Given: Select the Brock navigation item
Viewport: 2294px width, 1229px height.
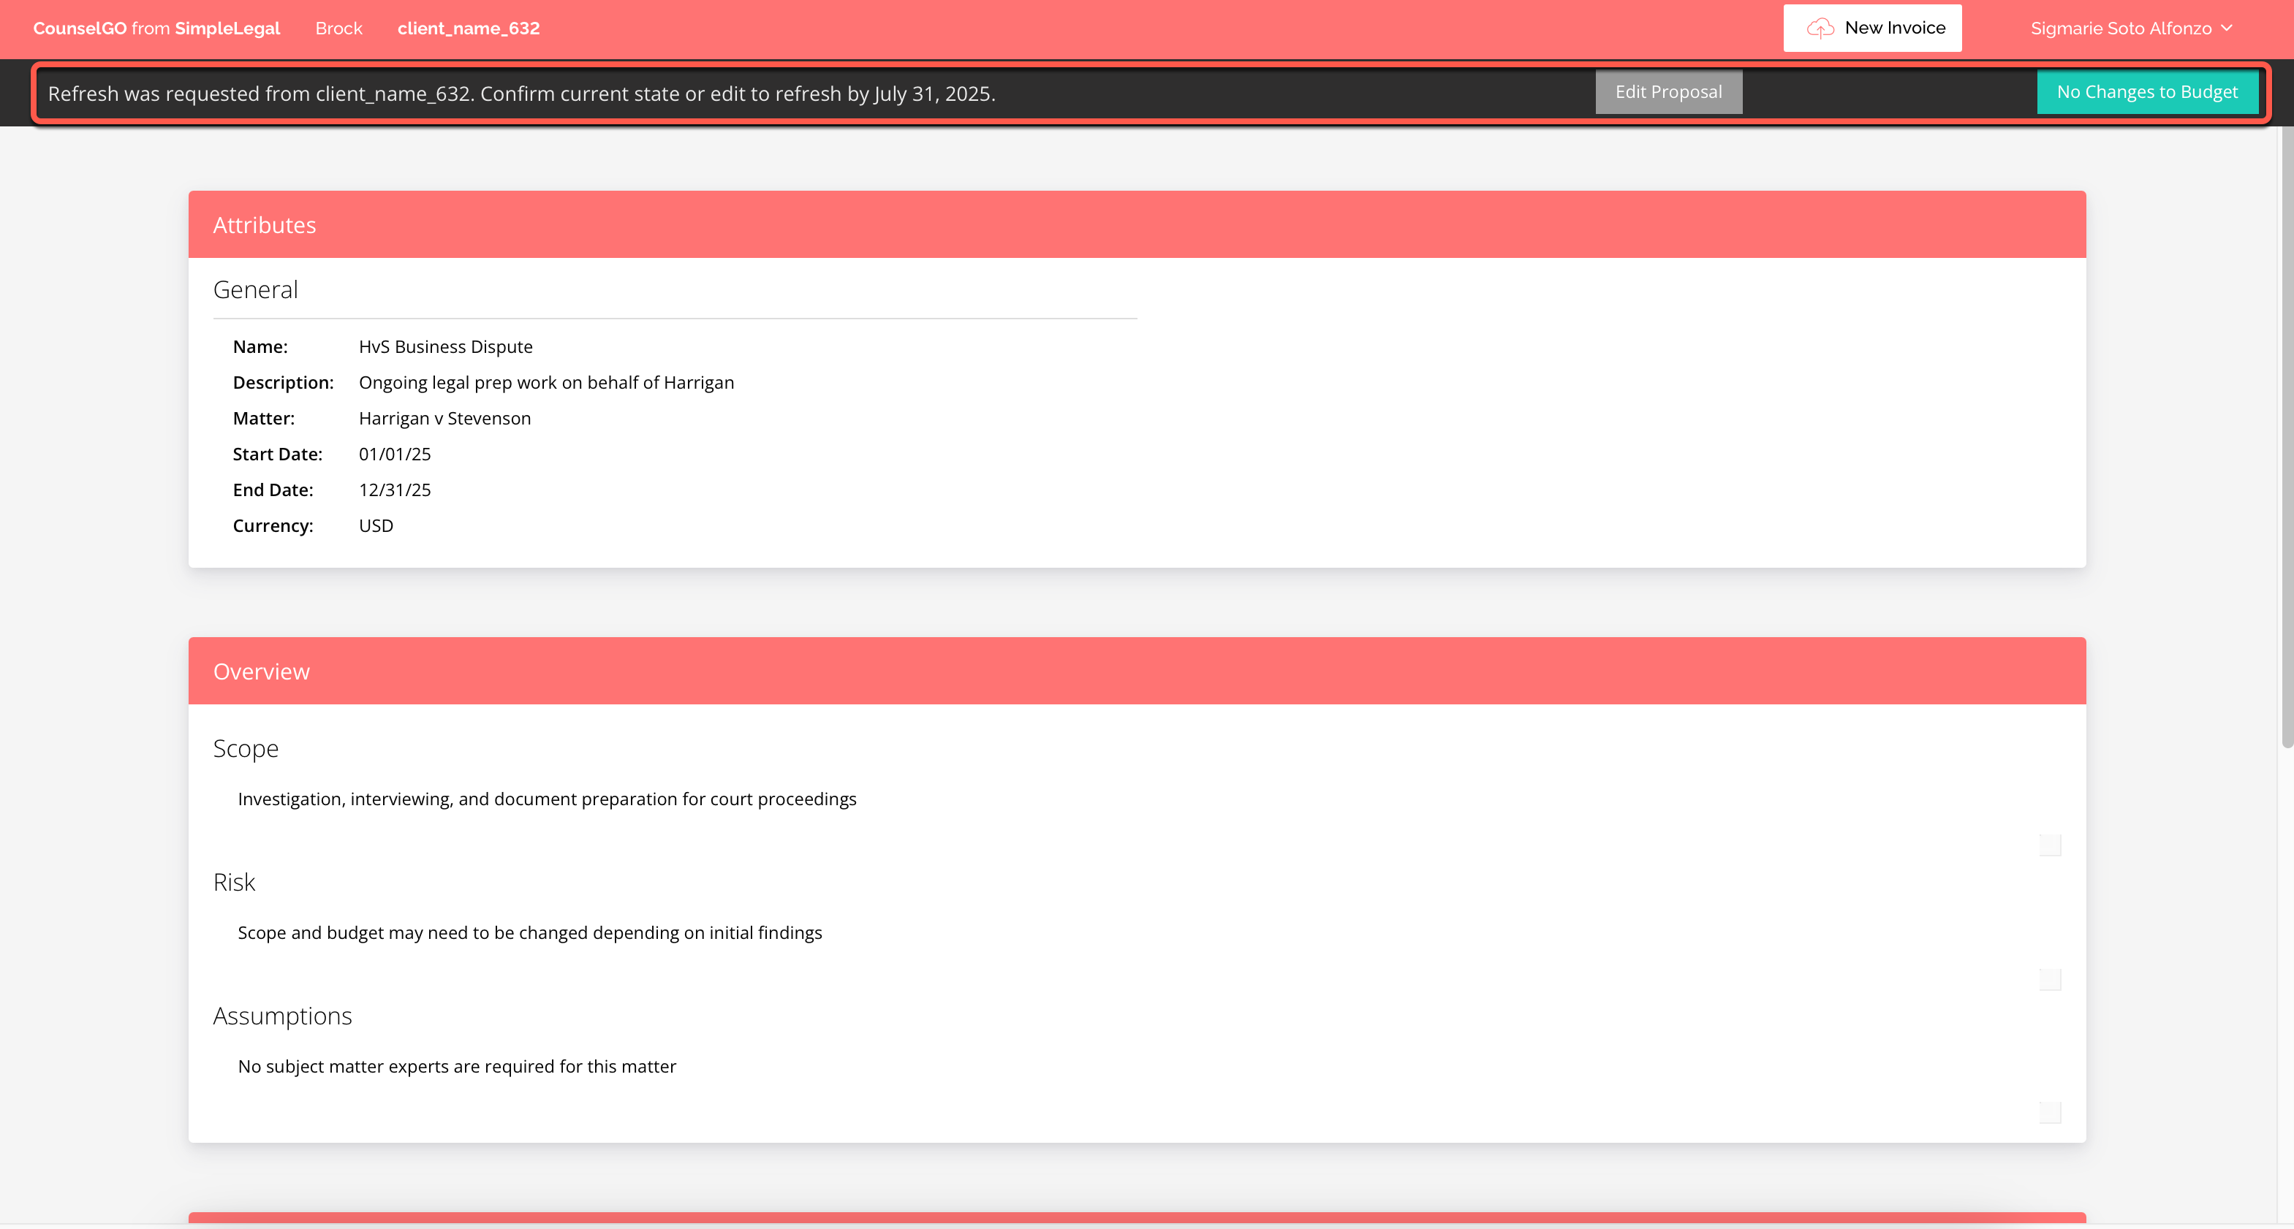Looking at the screenshot, I should [338, 28].
